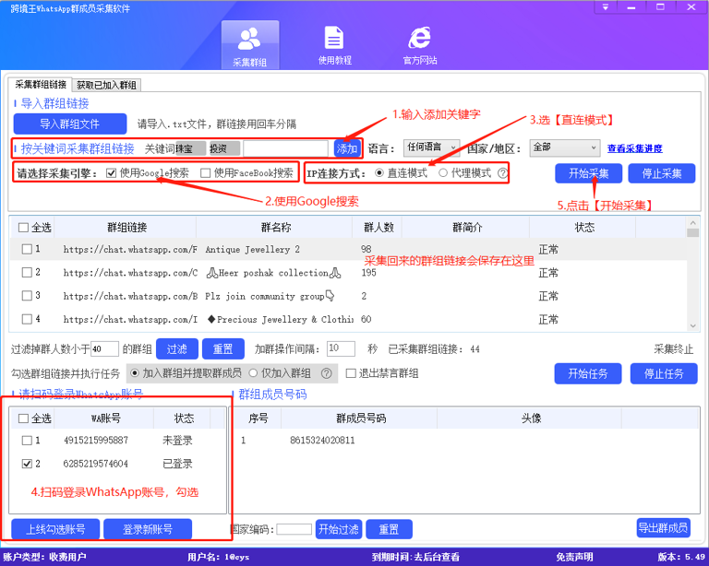709x566 pixels.
Task: Check the account 4915215995887 checkbox
Action: (27, 440)
